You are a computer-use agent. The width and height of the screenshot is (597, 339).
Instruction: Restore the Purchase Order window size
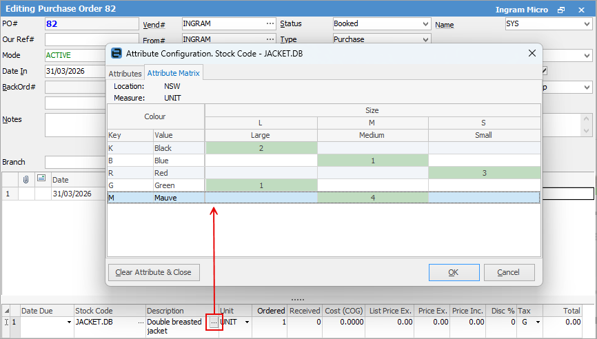561,10
